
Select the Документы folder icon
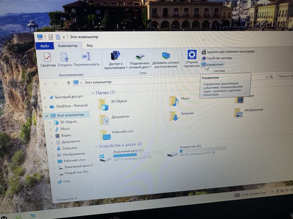tap(104, 120)
